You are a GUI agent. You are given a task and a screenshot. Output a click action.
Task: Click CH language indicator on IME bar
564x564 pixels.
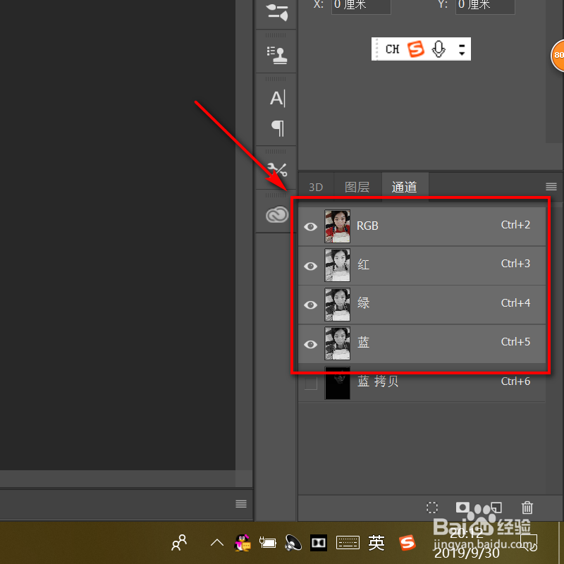click(x=392, y=49)
